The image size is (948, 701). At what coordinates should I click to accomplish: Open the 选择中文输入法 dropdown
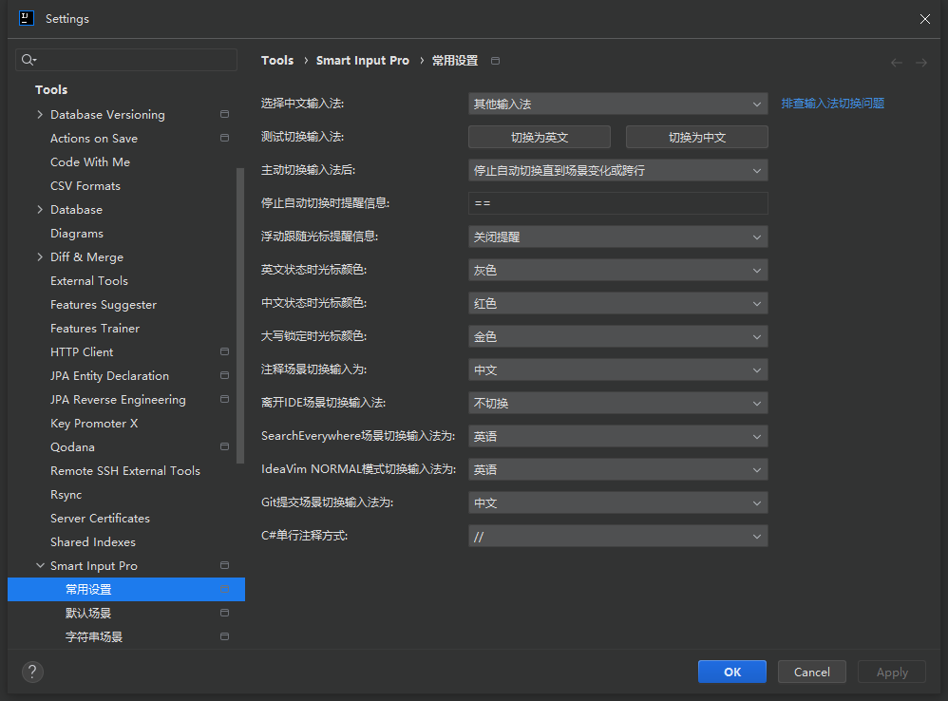[617, 104]
